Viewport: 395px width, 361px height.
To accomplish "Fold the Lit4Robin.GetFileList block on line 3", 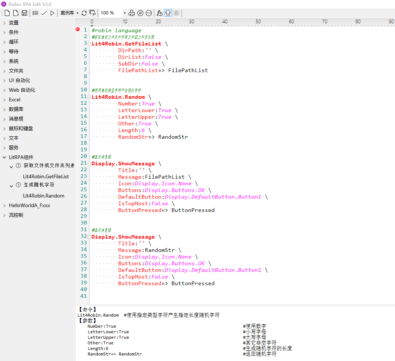I will point(89,44).
